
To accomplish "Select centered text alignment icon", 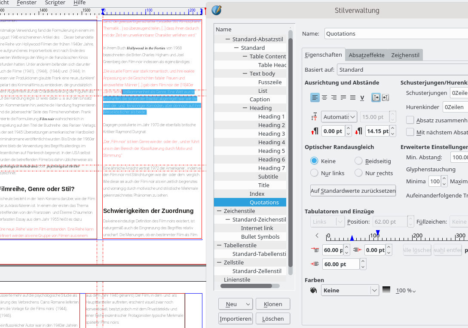I will click(x=324, y=98).
